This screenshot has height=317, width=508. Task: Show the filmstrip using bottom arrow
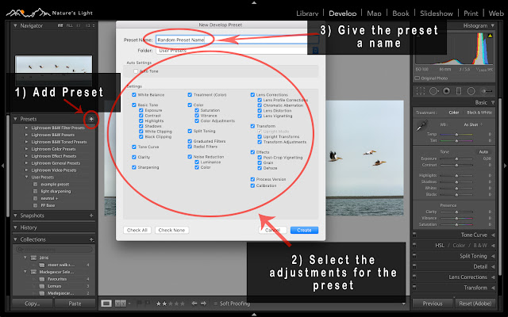(254, 315)
